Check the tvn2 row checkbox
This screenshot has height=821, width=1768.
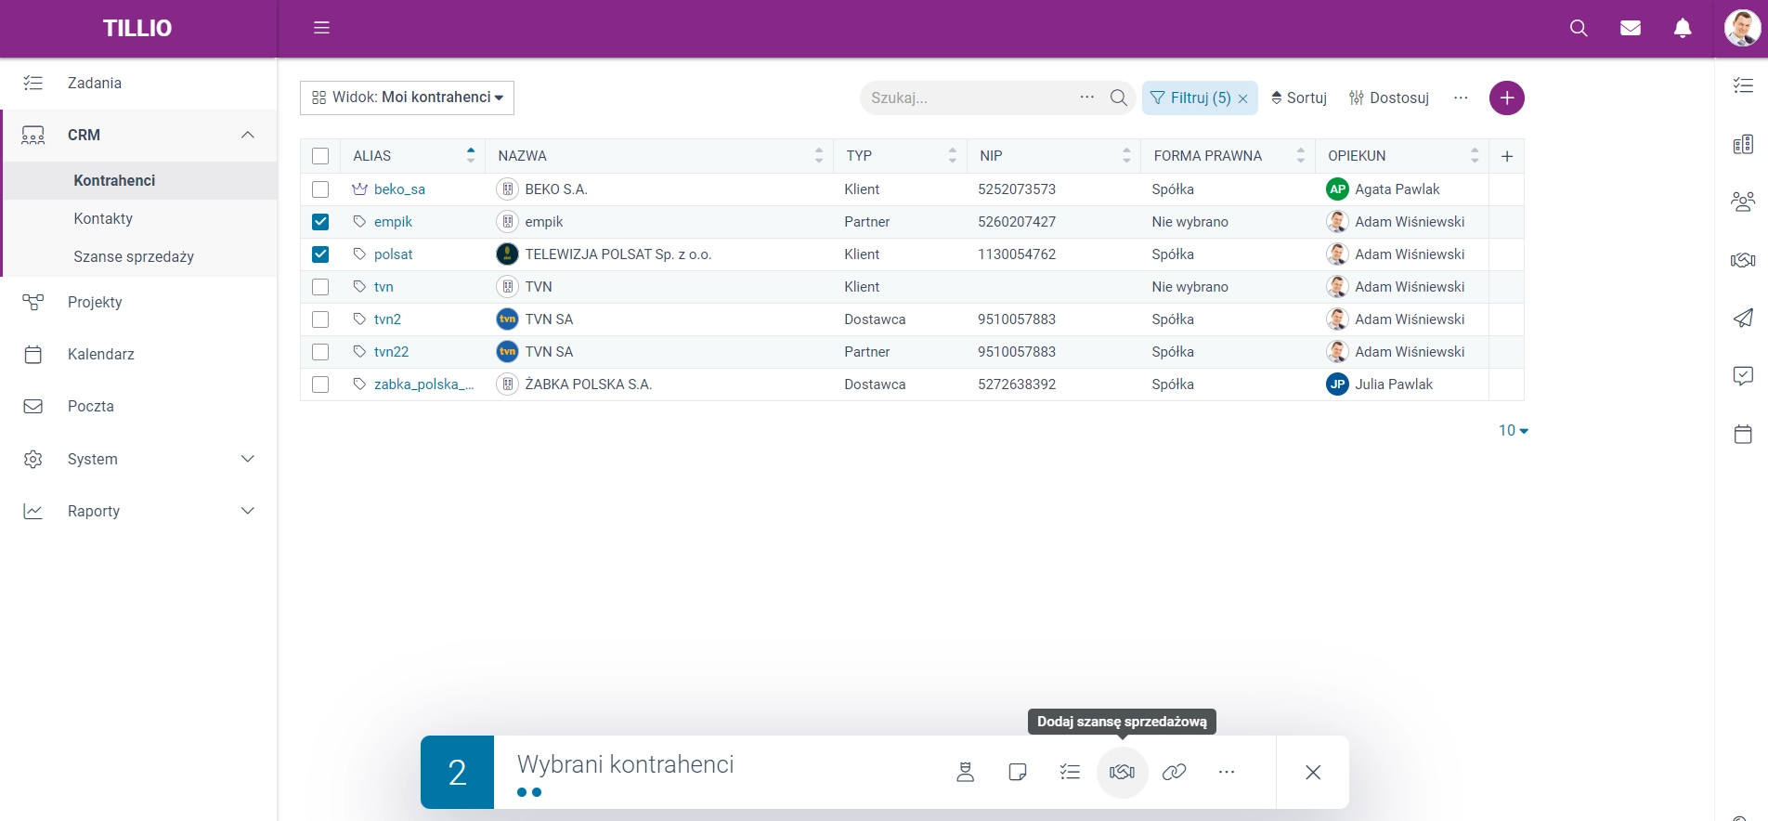click(x=320, y=319)
